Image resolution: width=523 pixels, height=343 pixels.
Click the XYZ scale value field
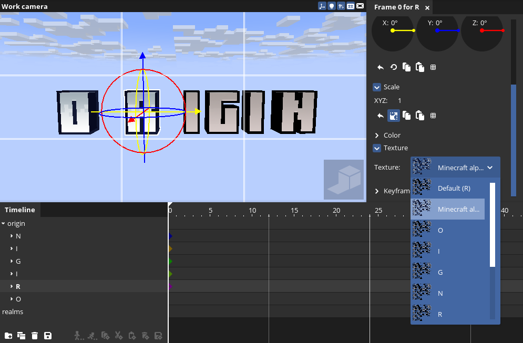399,100
